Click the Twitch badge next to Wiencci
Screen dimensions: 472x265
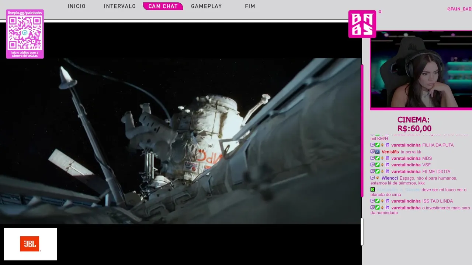click(372, 178)
